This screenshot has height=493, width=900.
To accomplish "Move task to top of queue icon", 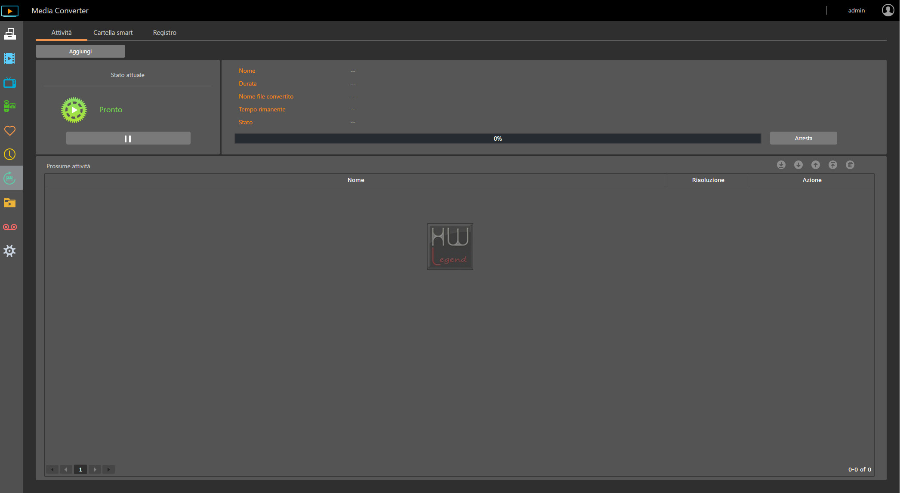I will click(x=833, y=165).
